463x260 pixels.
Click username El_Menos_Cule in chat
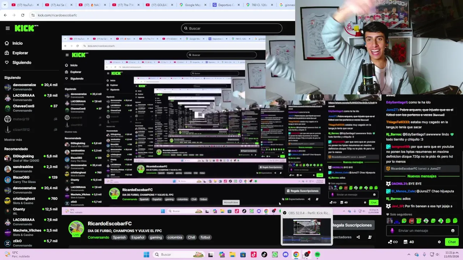coord(403,191)
